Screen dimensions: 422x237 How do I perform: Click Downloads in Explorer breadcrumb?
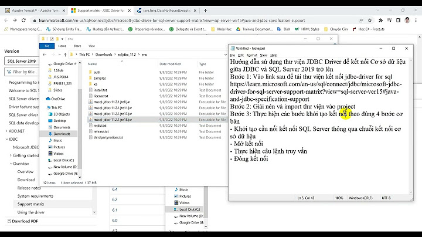pos(104,55)
